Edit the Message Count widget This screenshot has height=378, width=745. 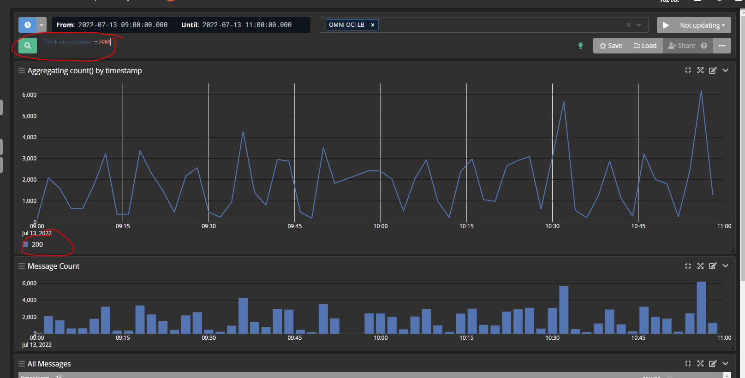(x=713, y=266)
